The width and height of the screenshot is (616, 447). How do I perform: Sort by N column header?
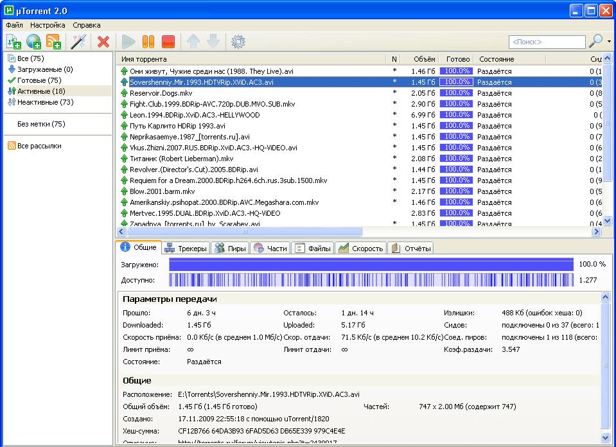click(394, 59)
